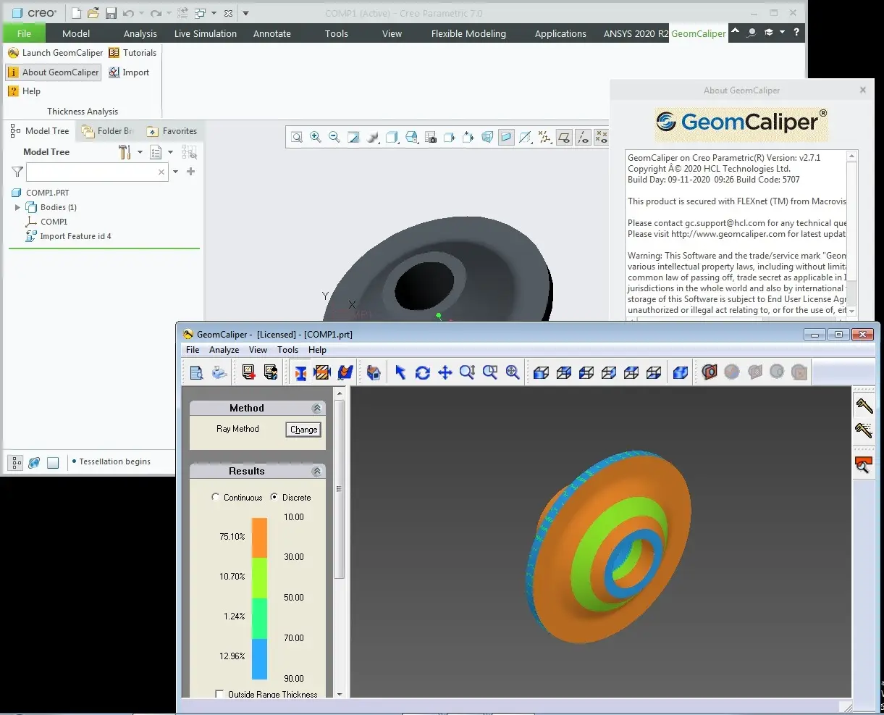Open the Tools menu in GeomCaliper window
884x715 pixels.
[287, 350]
